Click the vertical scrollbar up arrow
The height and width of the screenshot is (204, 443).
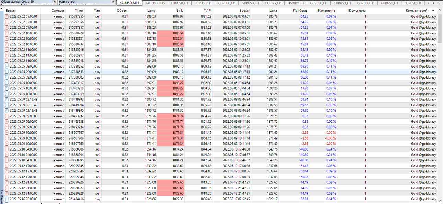point(439,11)
